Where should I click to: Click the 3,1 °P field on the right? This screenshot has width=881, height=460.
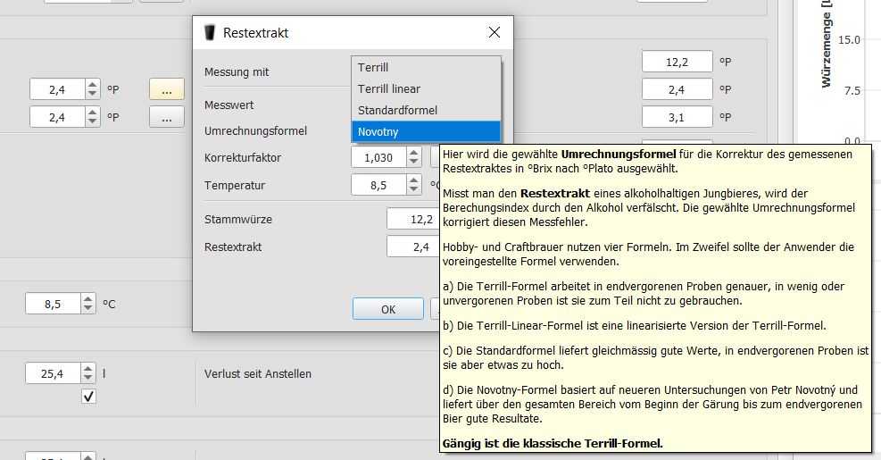677,117
